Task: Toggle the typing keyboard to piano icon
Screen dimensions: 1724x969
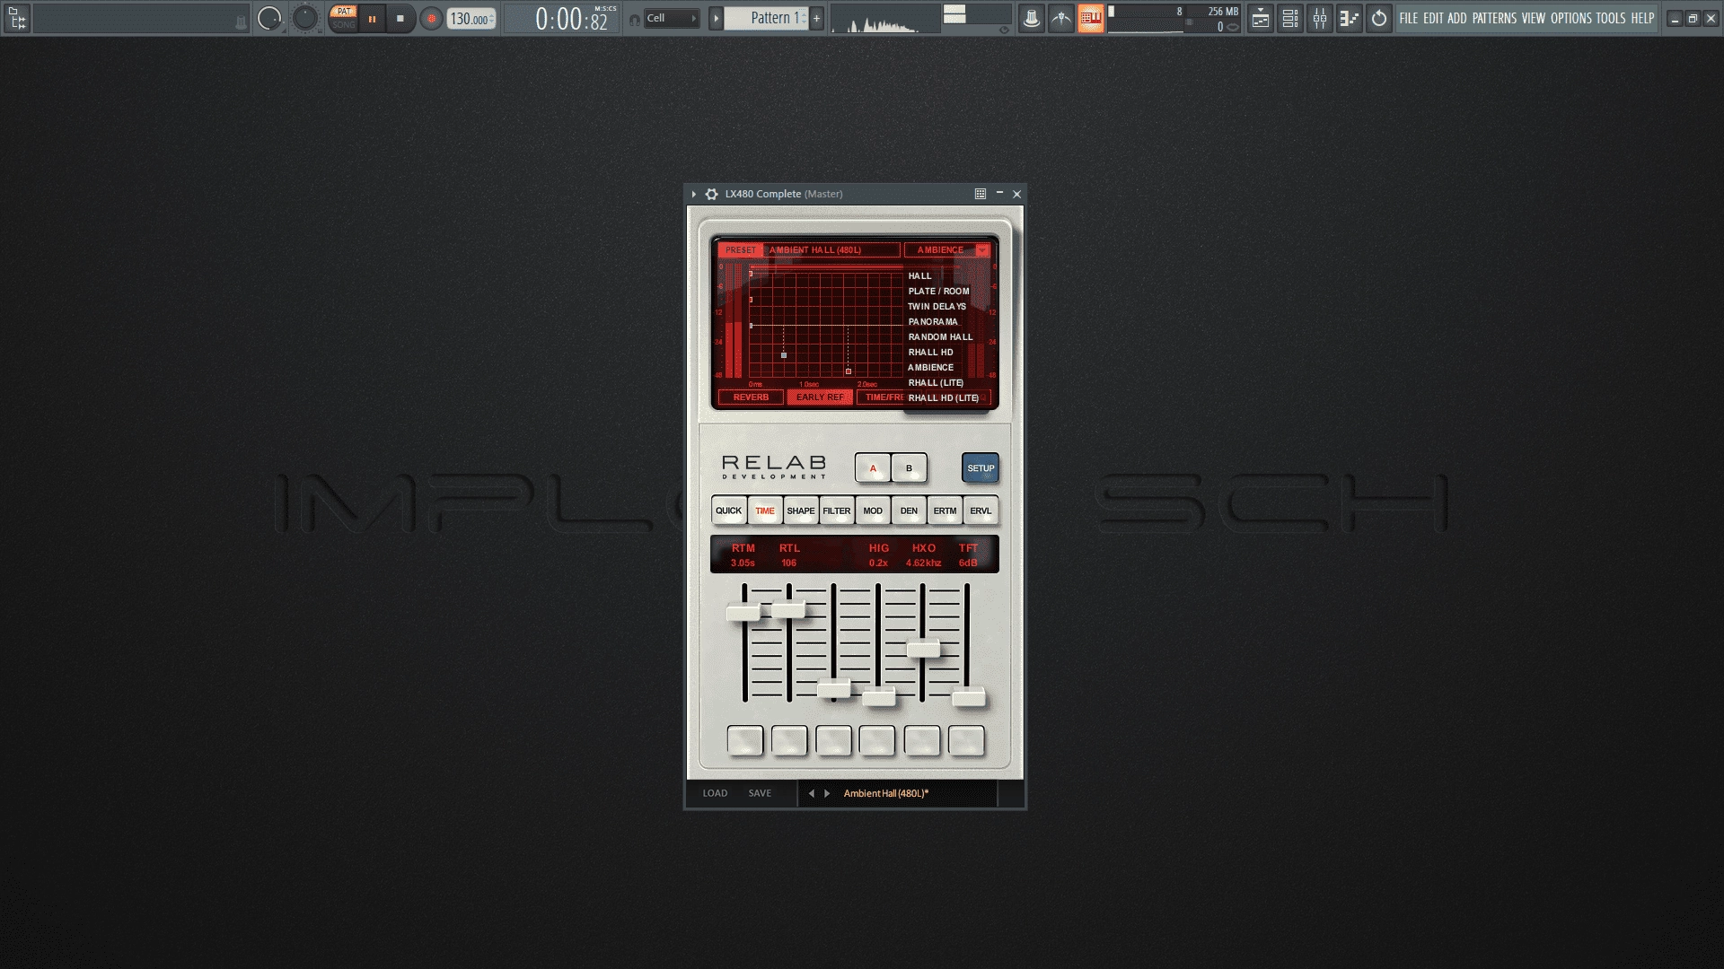Action: [1091, 18]
